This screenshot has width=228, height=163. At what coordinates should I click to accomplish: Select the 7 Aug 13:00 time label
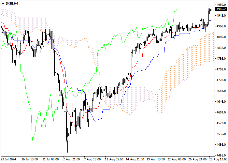pos(93,159)
